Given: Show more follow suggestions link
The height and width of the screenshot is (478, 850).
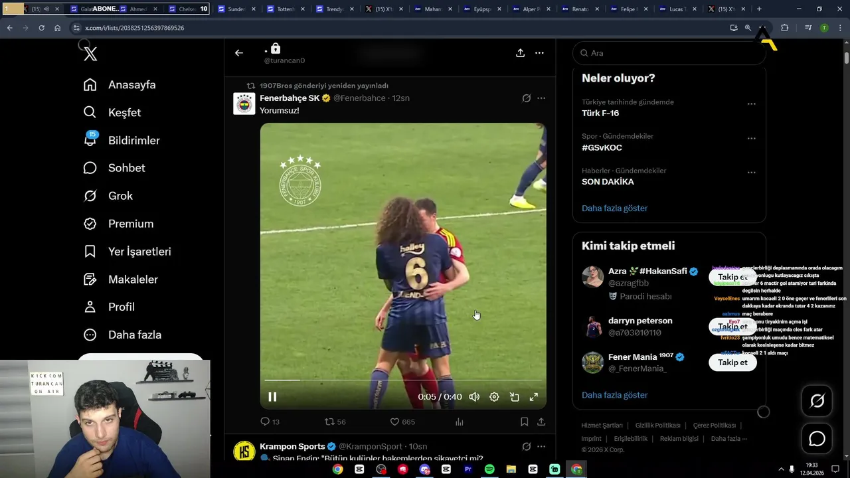Looking at the screenshot, I should click(x=614, y=395).
